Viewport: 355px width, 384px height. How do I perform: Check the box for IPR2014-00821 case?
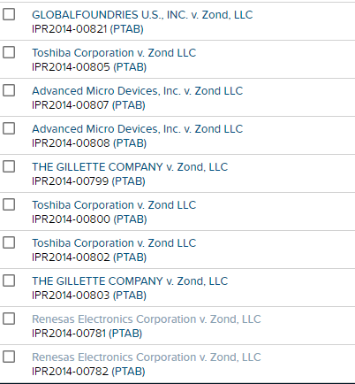pyautogui.click(x=9, y=14)
